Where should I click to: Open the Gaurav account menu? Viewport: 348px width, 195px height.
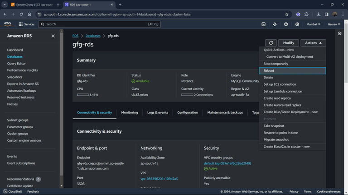(x=334, y=24)
